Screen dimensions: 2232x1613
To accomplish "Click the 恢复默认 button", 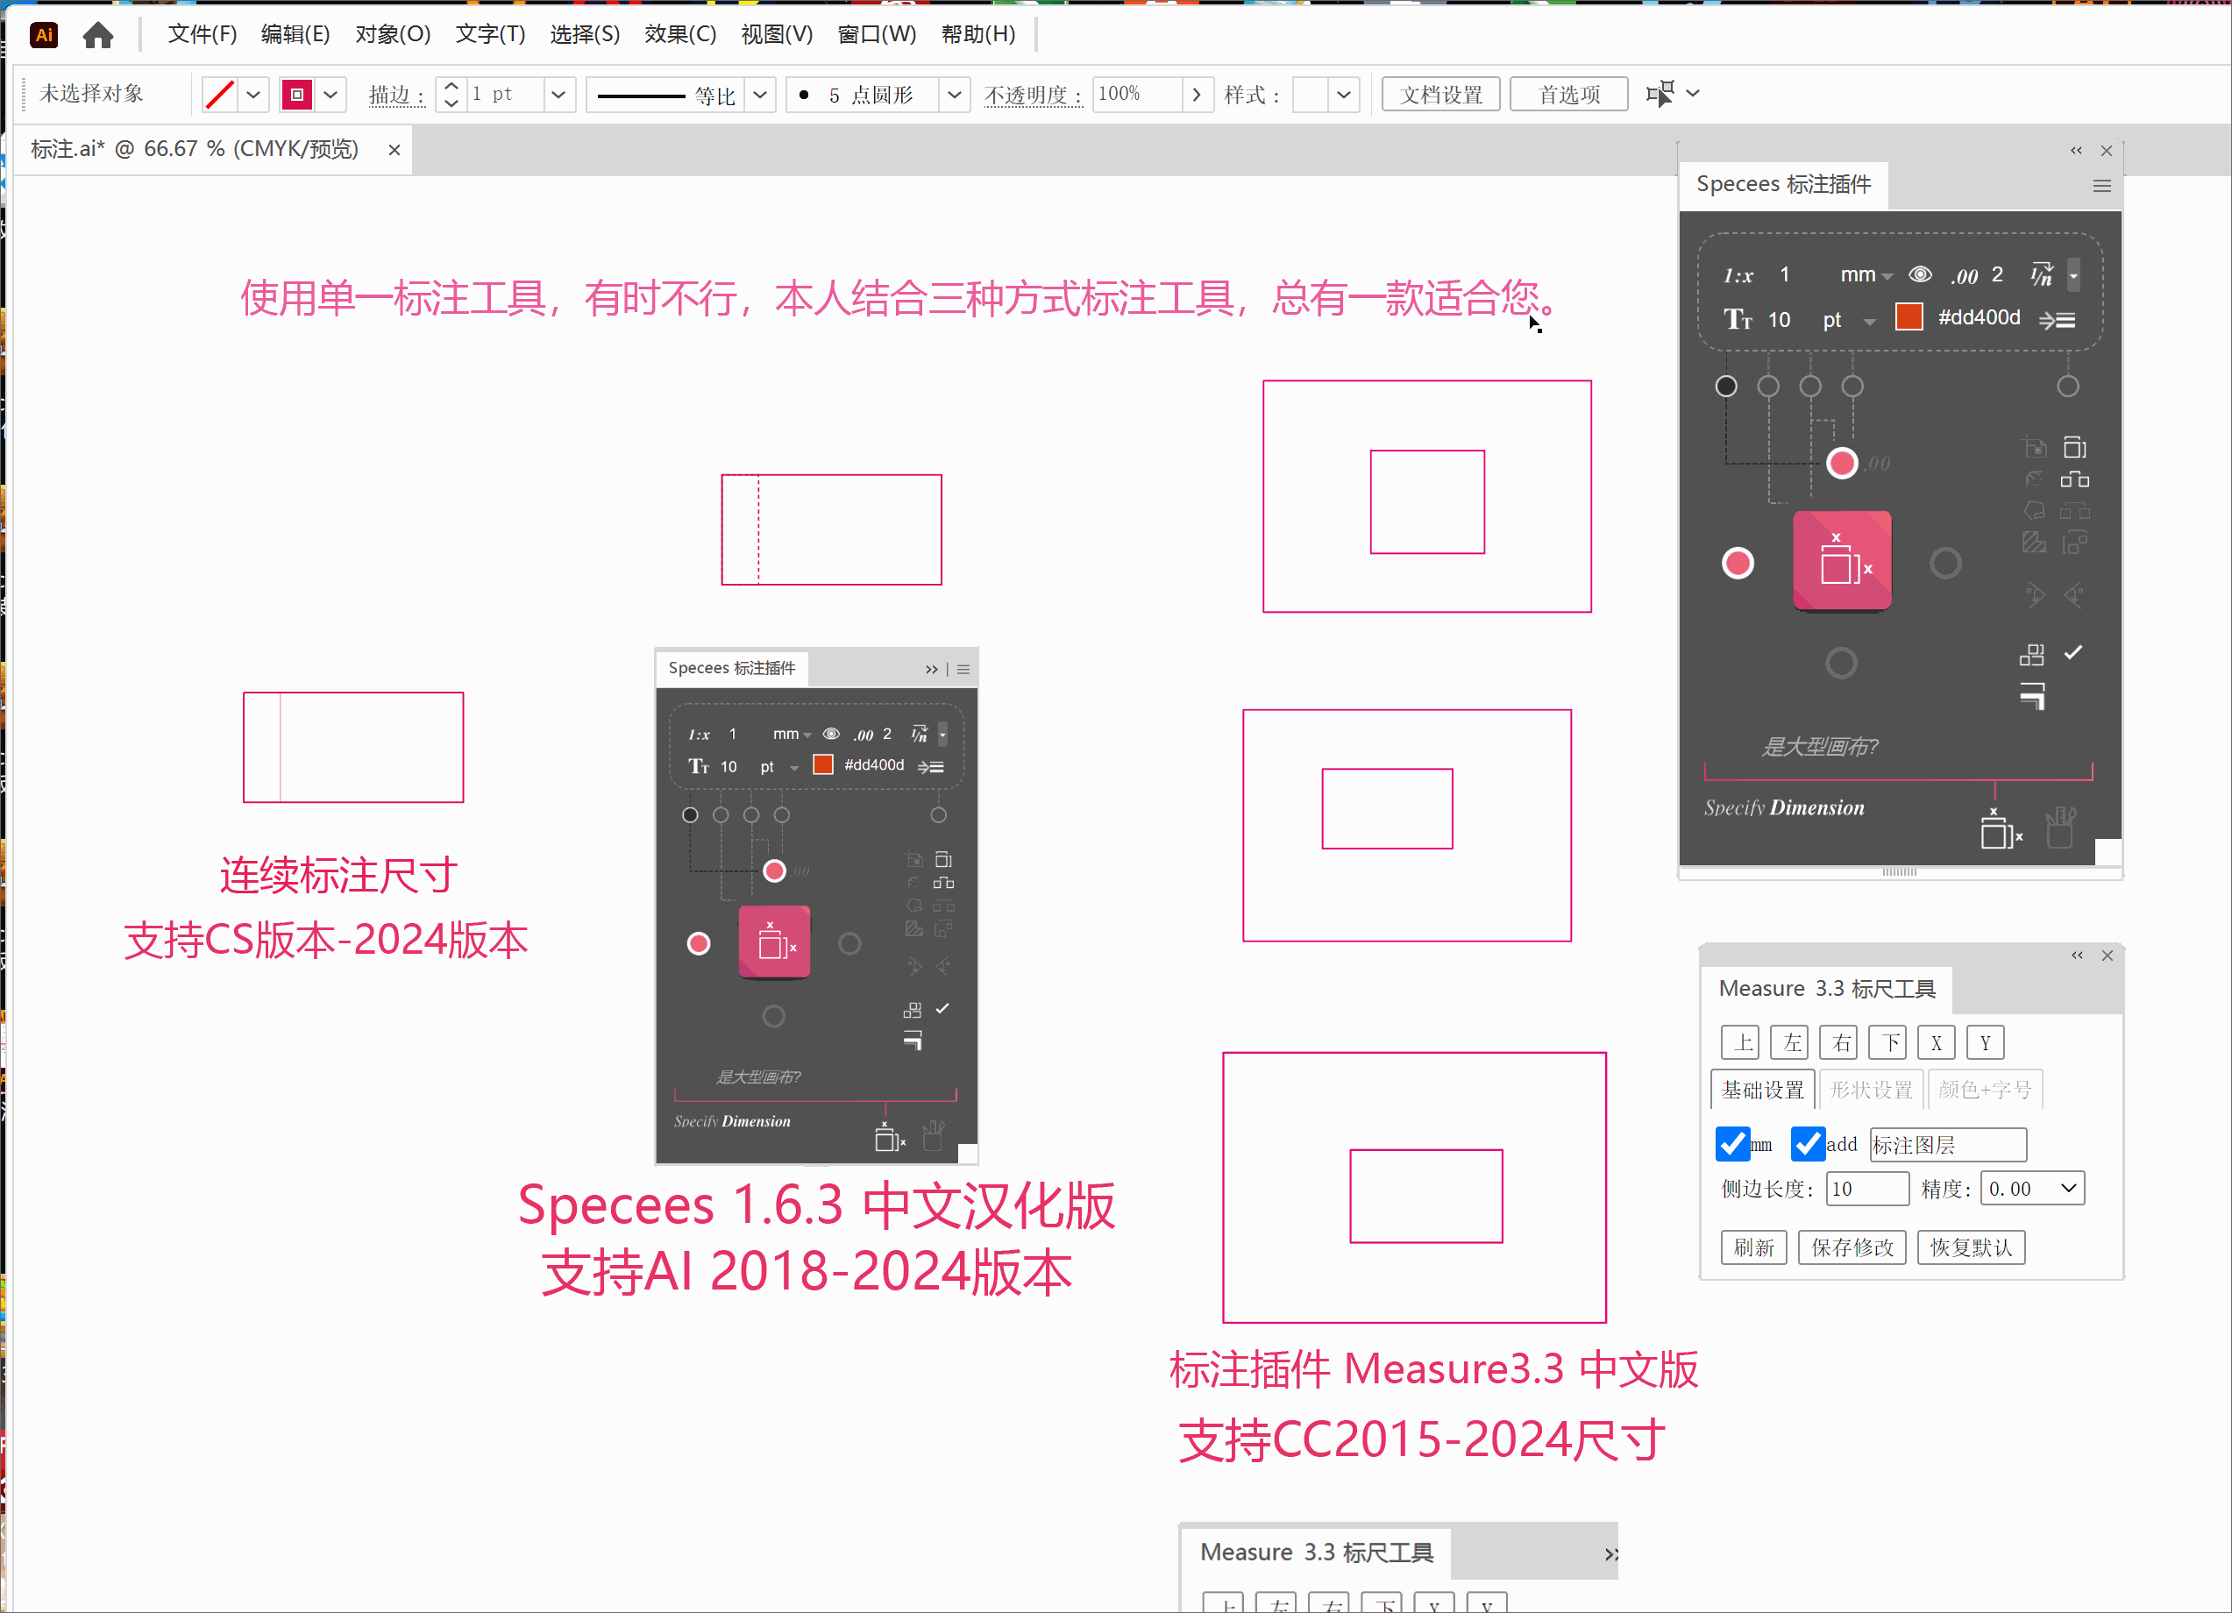I will coord(1972,1248).
